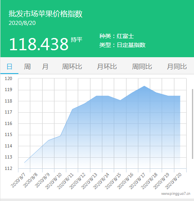Click the chart peak at 2020/8/17
The height and width of the screenshot is (201, 194).
(x=144, y=86)
